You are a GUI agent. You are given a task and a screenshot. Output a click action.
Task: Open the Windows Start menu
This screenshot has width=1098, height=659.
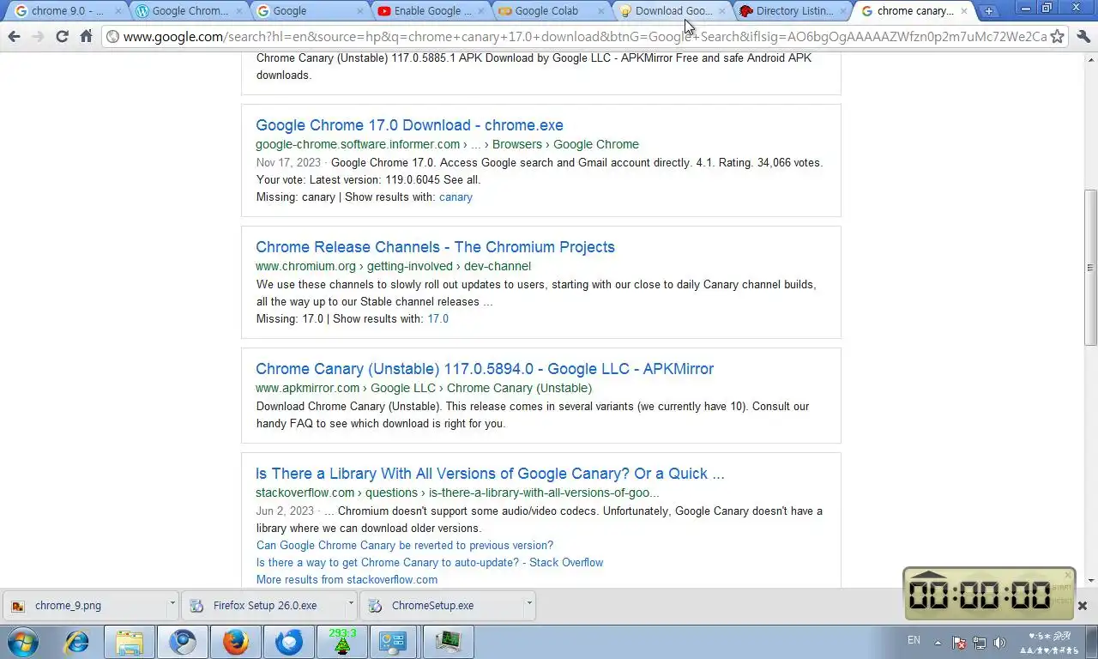coord(22,642)
